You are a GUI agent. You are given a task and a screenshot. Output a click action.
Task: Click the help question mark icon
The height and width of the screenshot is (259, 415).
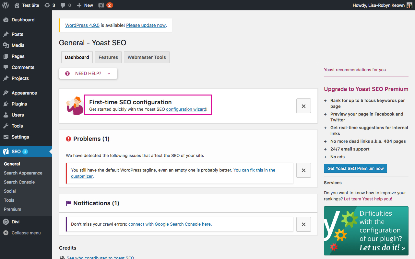click(67, 73)
